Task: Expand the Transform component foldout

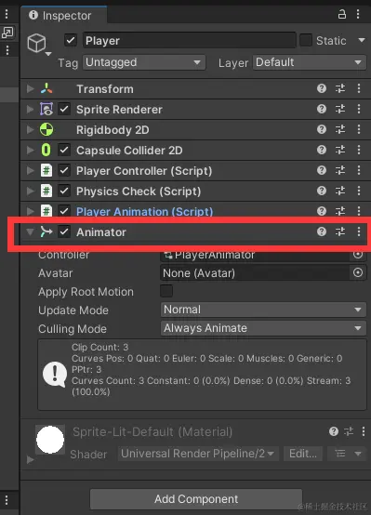Action: pyautogui.click(x=31, y=88)
